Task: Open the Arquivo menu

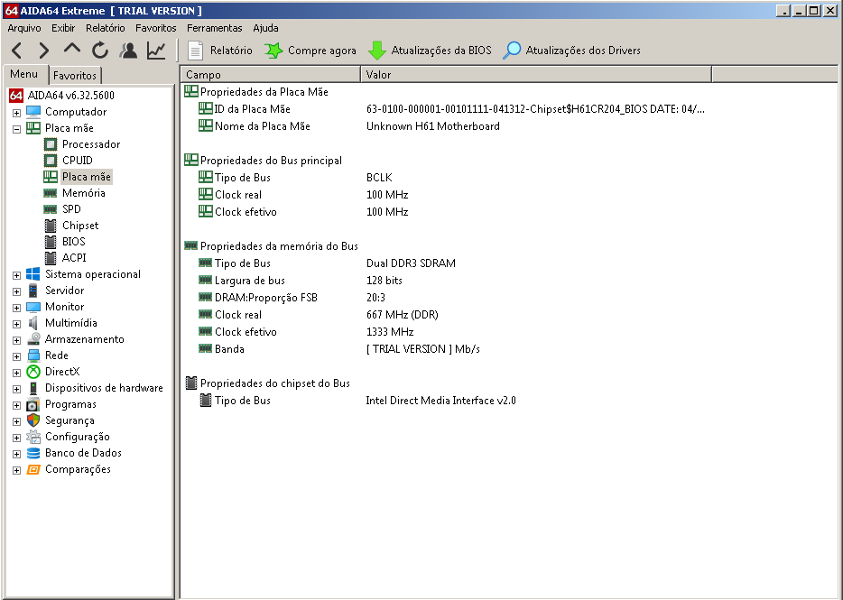Action: coord(24,28)
